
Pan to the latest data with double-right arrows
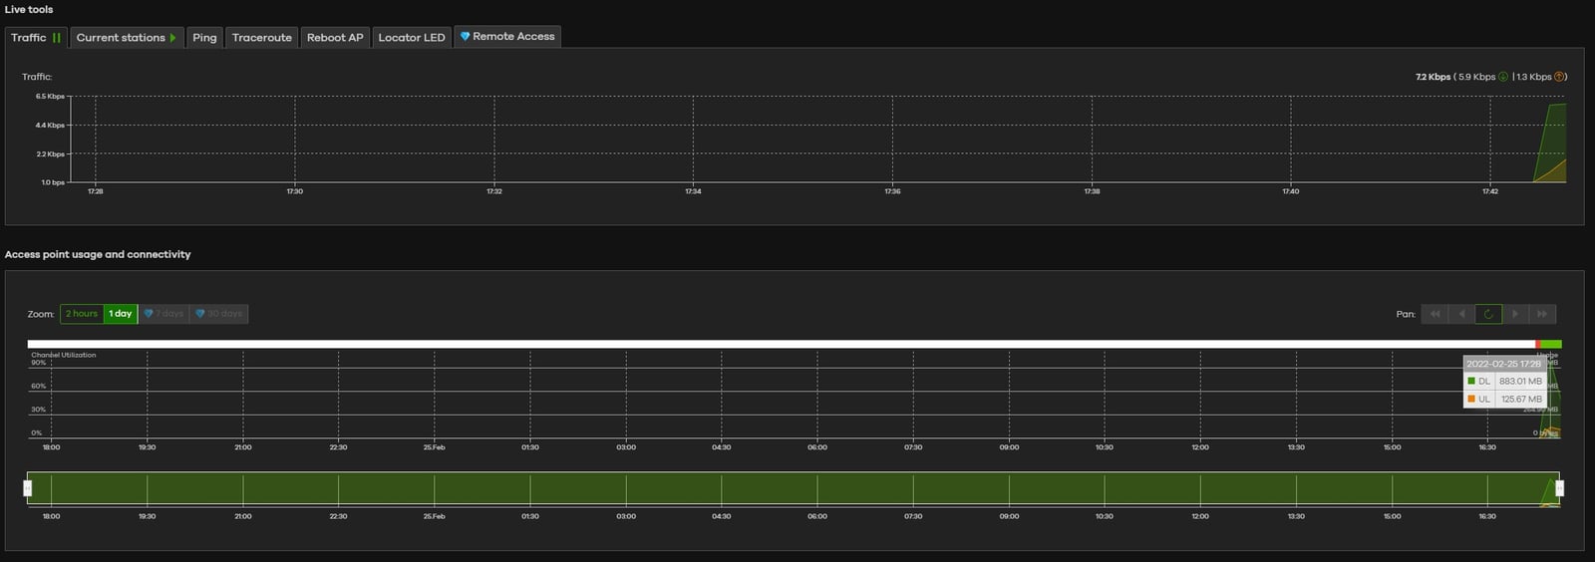tap(1542, 314)
